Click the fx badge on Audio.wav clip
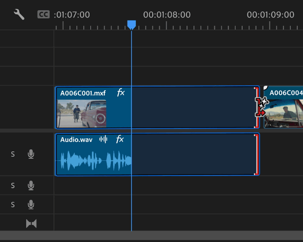 point(120,139)
